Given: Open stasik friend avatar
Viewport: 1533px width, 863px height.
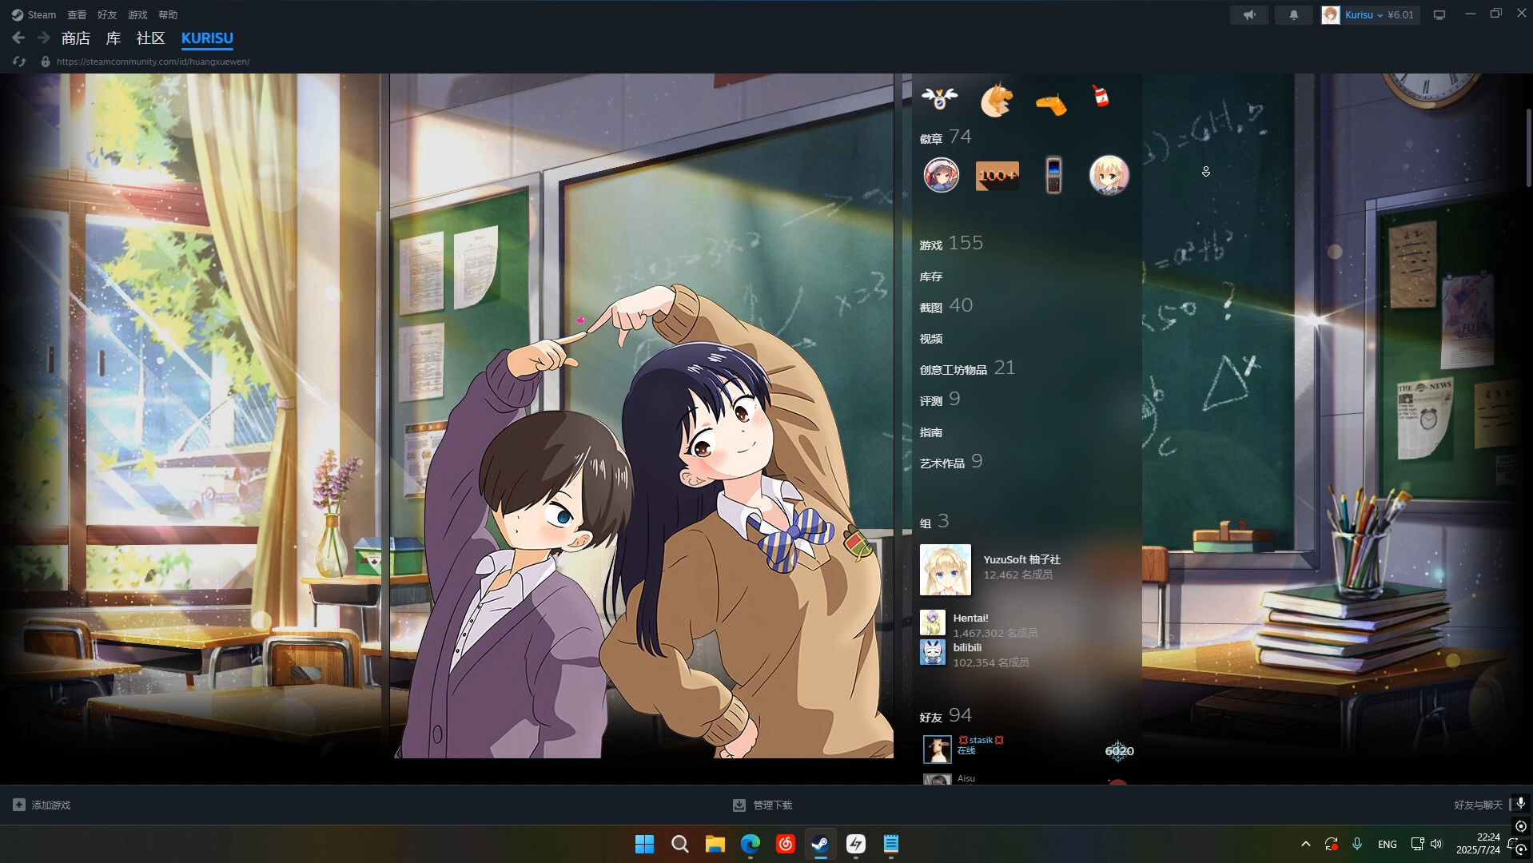Looking at the screenshot, I should [938, 750].
